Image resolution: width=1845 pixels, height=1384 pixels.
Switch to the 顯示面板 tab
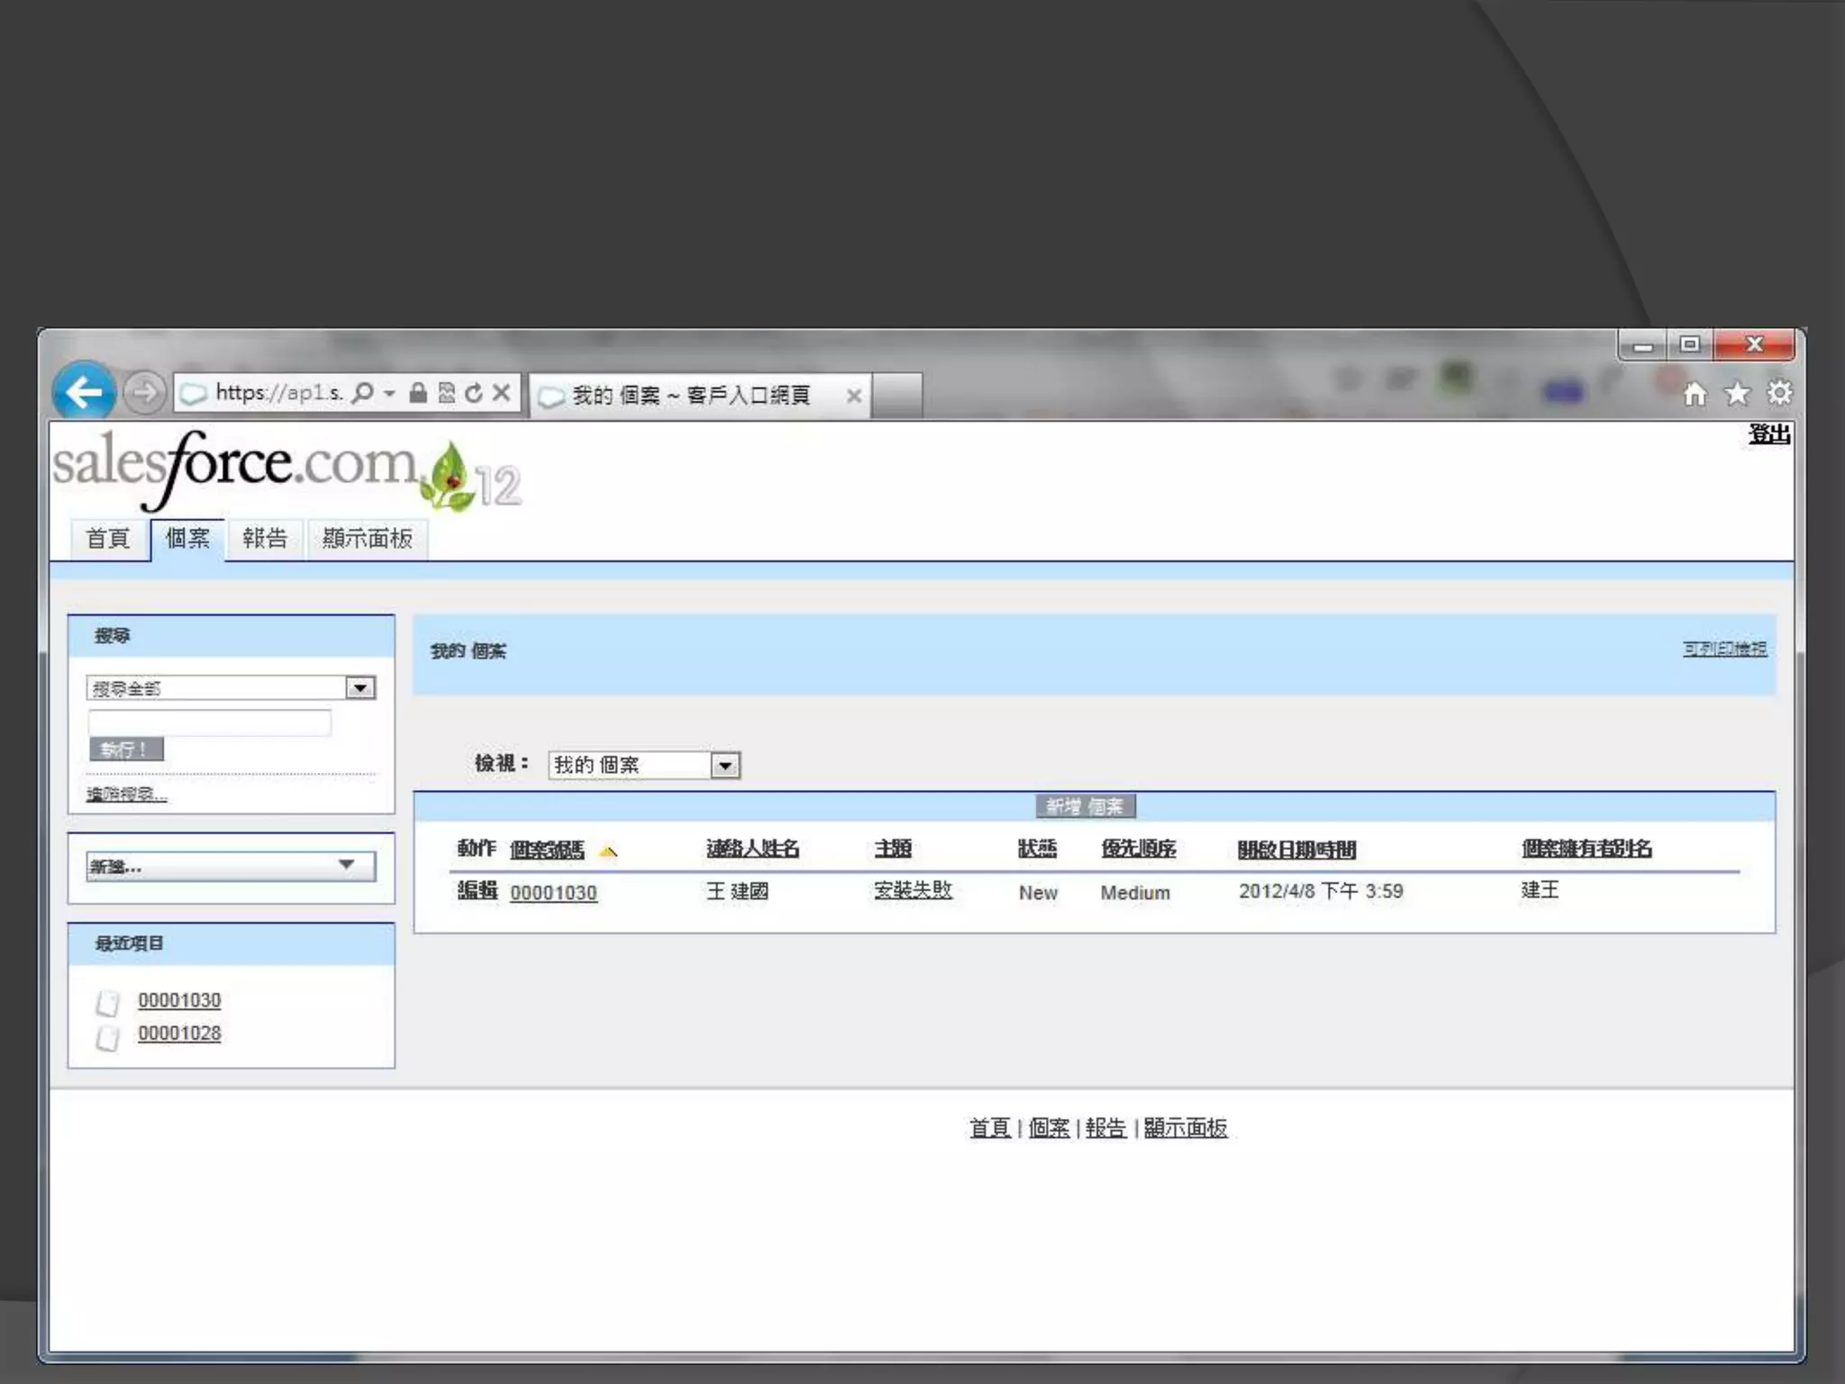(368, 539)
